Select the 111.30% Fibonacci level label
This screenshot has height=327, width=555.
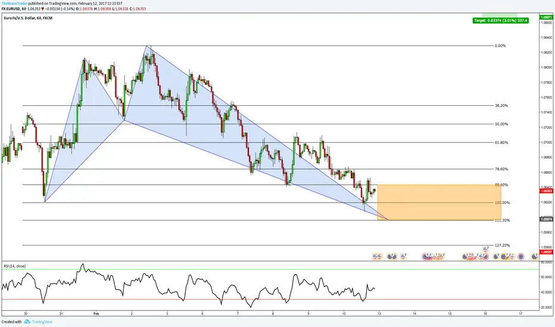(x=502, y=220)
